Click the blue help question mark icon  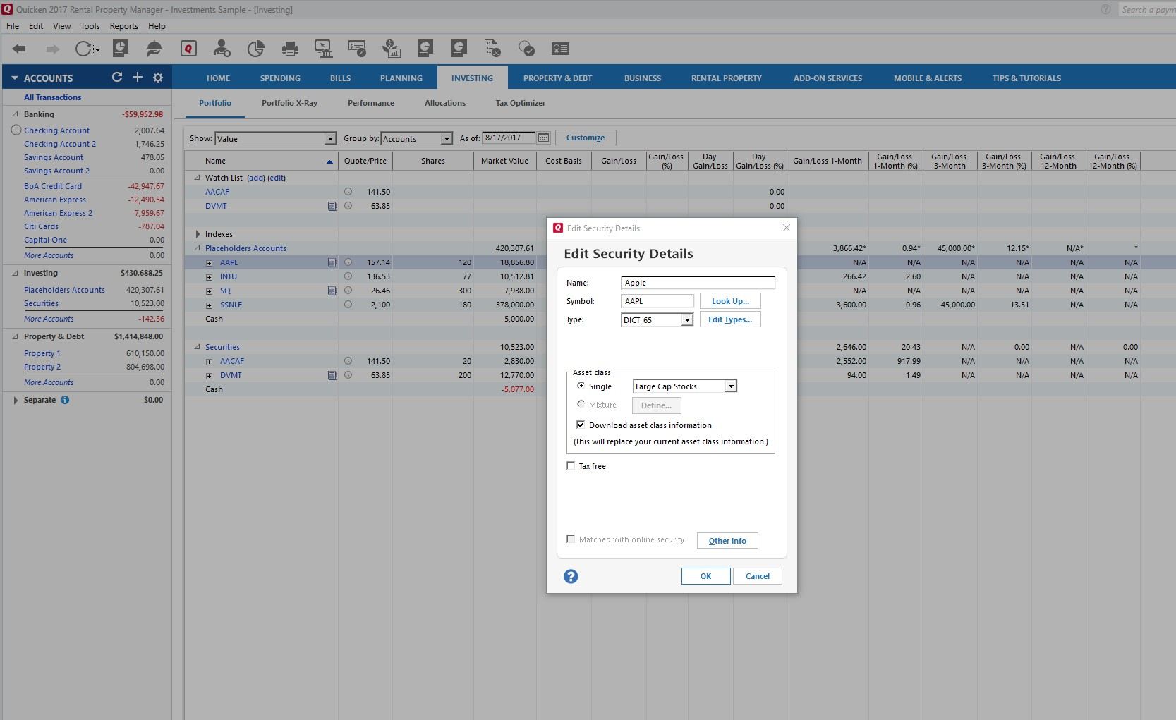[x=571, y=577]
